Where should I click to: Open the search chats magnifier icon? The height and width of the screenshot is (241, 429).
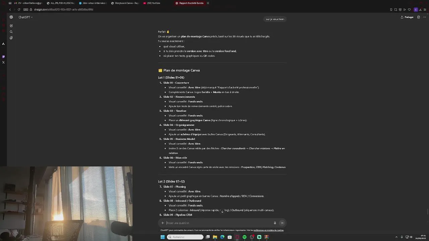tap(11, 32)
